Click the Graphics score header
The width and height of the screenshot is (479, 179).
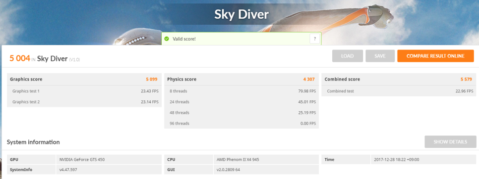tap(84, 79)
